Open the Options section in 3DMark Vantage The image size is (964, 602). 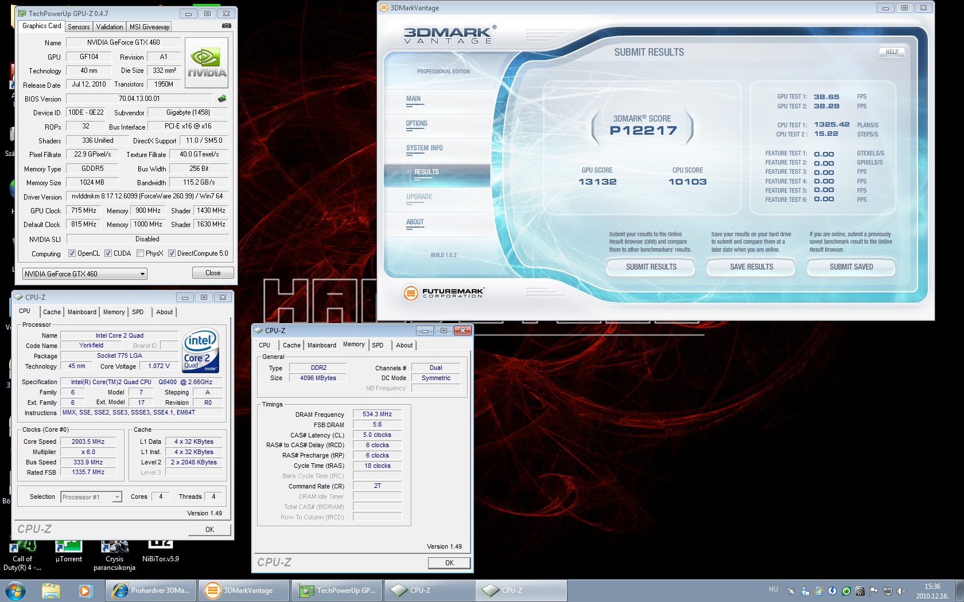click(417, 124)
